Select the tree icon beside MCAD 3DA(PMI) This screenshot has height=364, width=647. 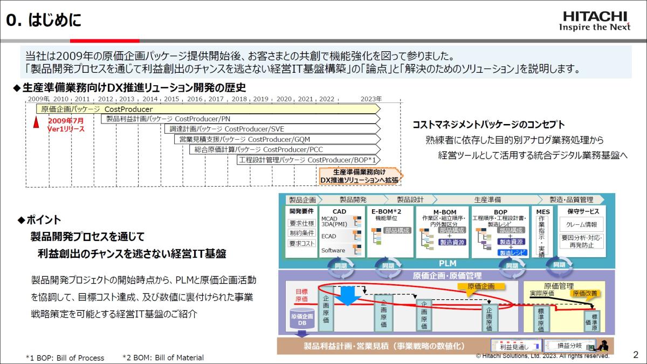(357, 221)
